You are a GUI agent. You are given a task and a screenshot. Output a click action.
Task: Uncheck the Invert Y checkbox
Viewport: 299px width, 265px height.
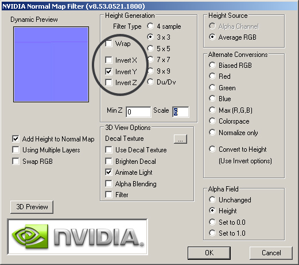108,71
